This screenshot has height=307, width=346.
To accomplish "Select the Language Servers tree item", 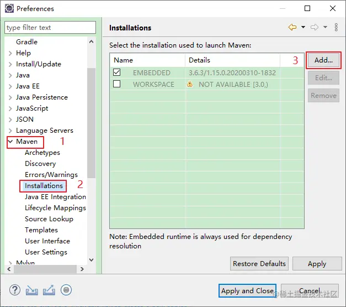I will (45, 131).
